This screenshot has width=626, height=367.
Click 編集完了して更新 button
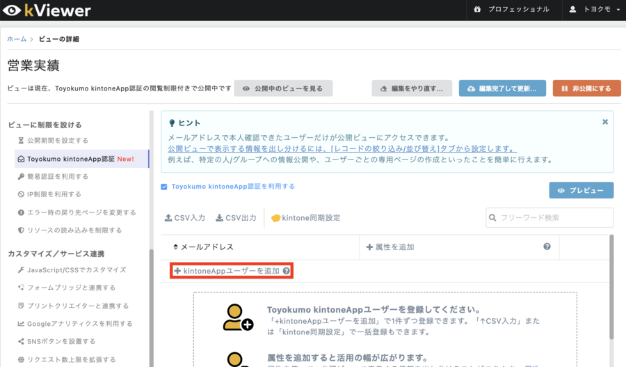[x=503, y=88]
